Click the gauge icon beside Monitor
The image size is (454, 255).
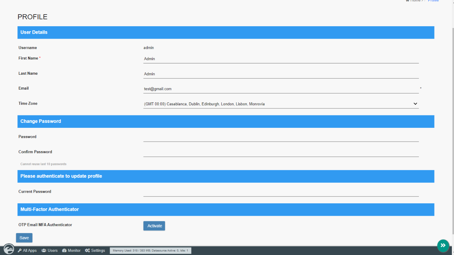tap(64, 250)
